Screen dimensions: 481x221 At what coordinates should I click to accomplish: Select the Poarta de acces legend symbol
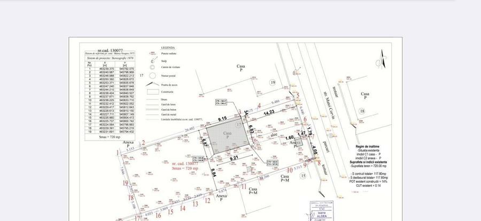tap(152, 84)
